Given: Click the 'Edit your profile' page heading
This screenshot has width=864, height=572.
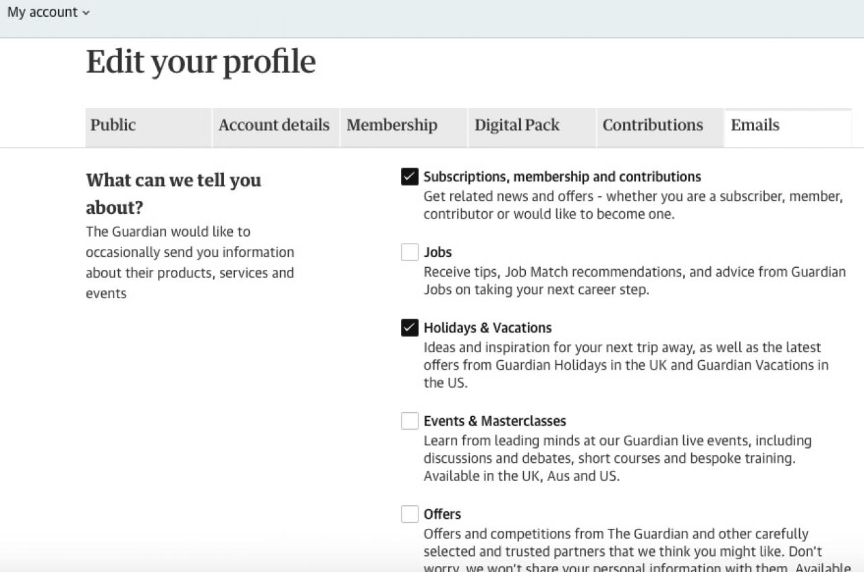Looking at the screenshot, I should (200, 62).
